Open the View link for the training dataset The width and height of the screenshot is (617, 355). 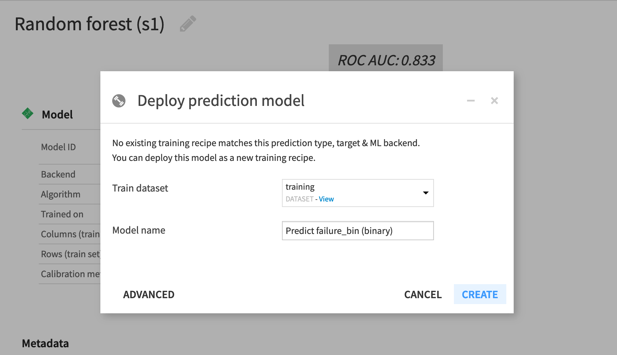coord(326,199)
